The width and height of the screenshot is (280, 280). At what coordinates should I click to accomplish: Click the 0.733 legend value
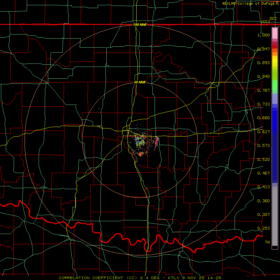coord(264,104)
